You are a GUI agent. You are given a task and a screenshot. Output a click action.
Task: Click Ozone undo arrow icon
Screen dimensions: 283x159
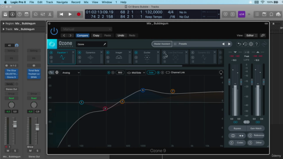tap(239, 44)
